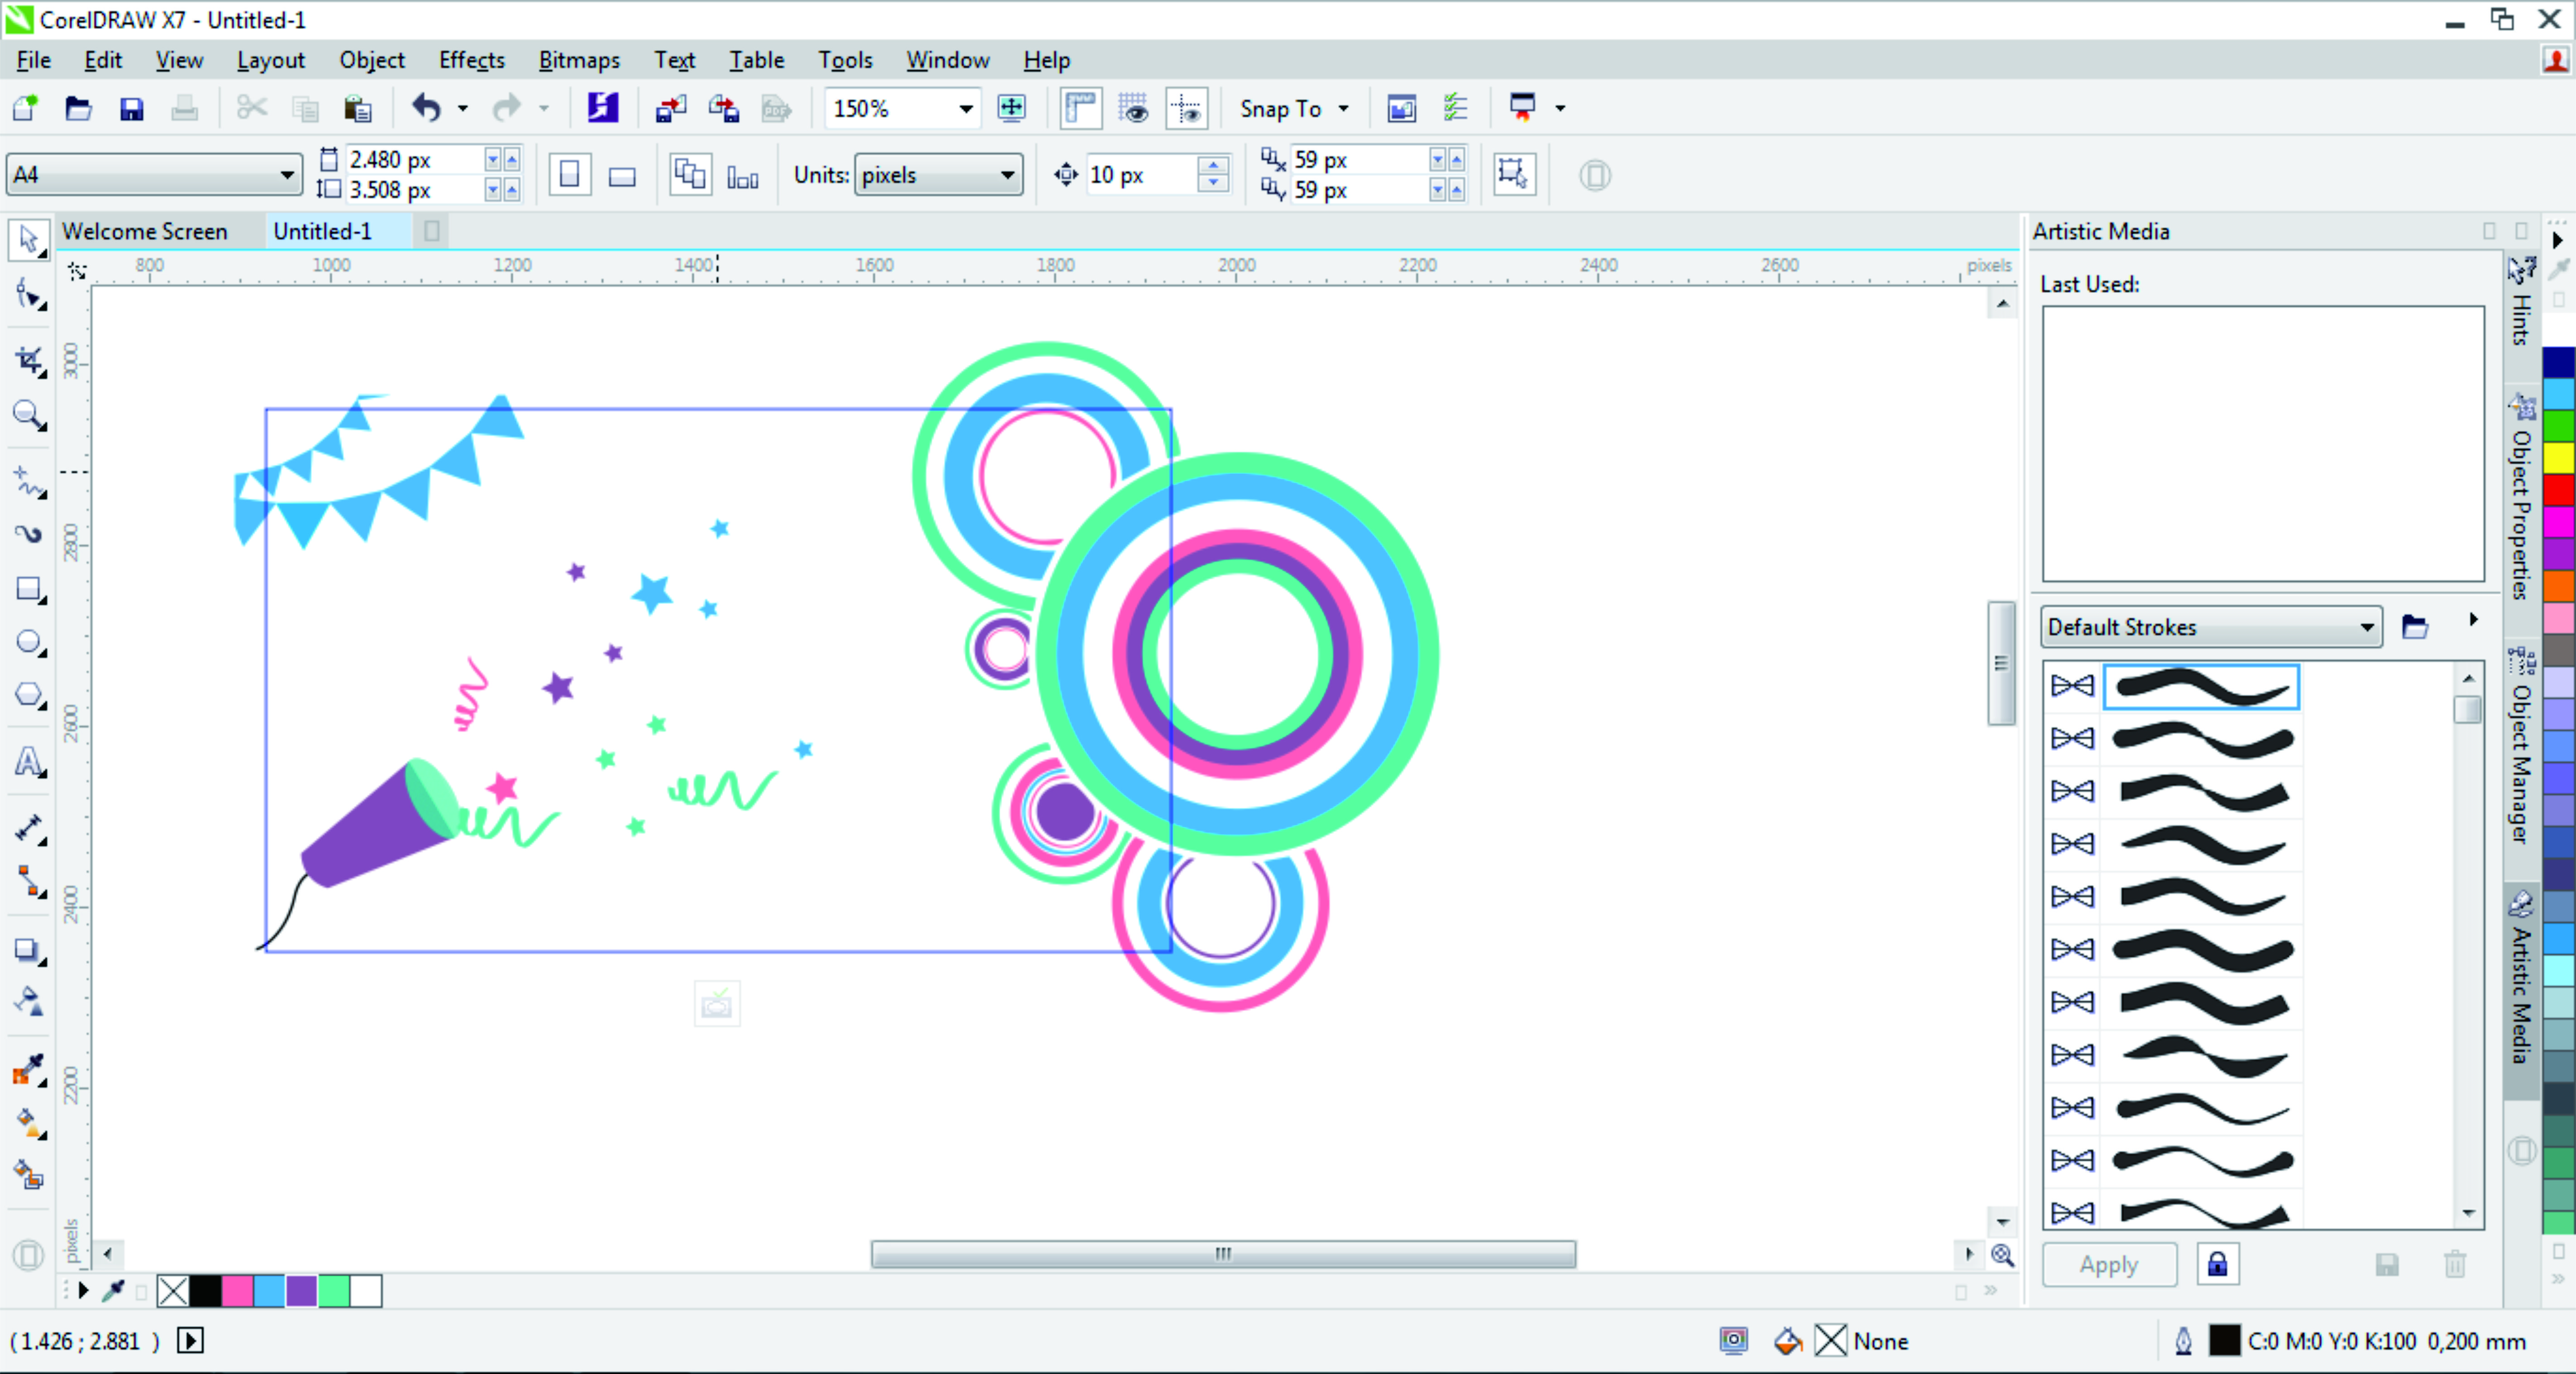Select the Zoom tool in toolbox
Image resolution: width=2576 pixels, height=1374 pixels.
30,415
